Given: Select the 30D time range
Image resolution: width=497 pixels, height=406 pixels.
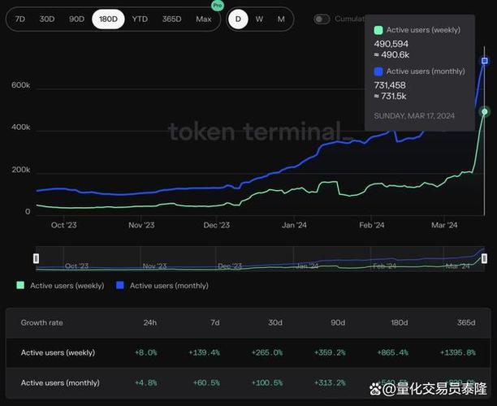Looking at the screenshot, I should (x=47, y=19).
